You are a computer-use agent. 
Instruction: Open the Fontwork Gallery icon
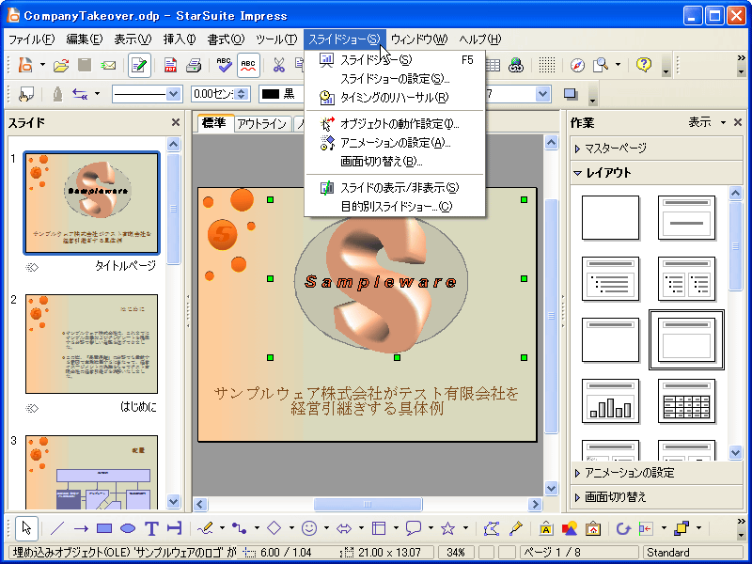click(x=546, y=528)
